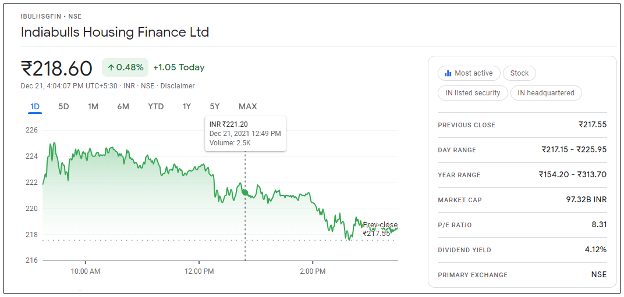Click the NSE primary exchange value

[599, 275]
